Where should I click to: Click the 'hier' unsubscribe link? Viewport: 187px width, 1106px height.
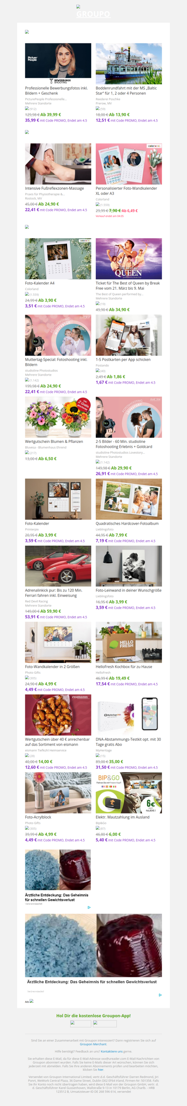[101, 1069]
